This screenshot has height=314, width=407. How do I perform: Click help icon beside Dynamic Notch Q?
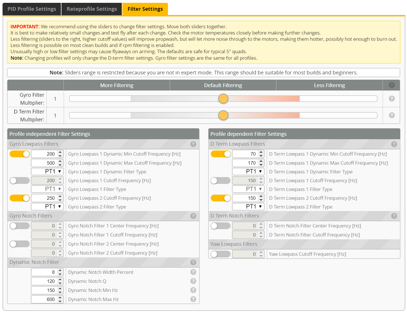[x=193, y=281]
